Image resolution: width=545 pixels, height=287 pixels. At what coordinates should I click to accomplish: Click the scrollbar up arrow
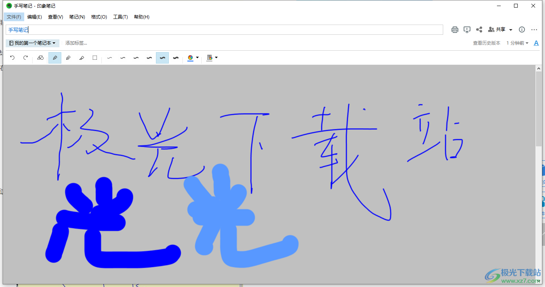(x=539, y=68)
